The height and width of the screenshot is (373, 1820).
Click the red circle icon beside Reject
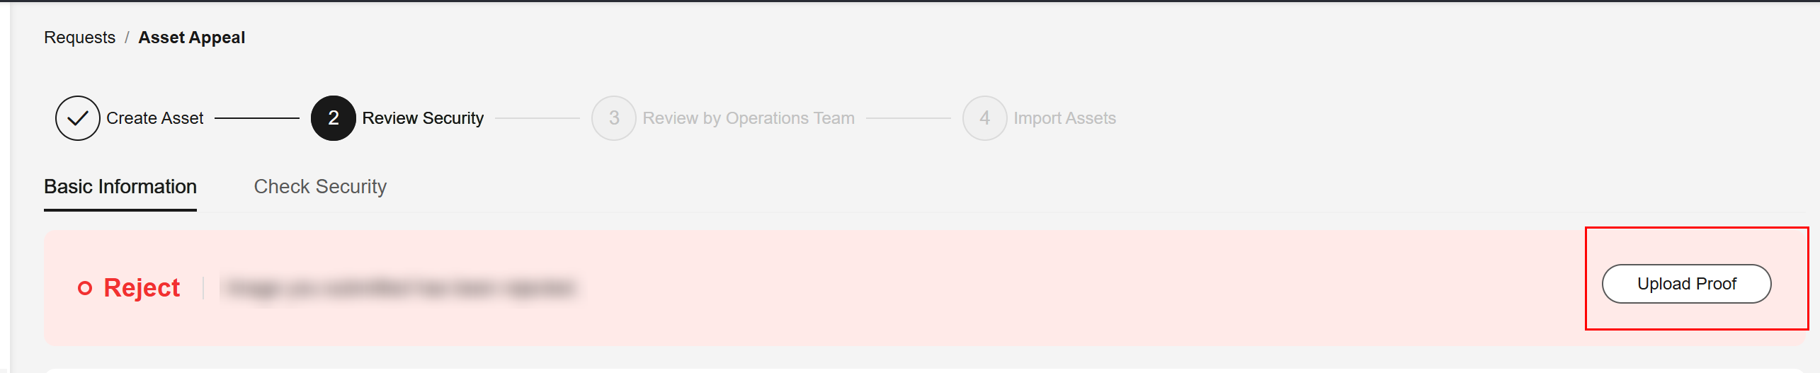click(x=85, y=288)
